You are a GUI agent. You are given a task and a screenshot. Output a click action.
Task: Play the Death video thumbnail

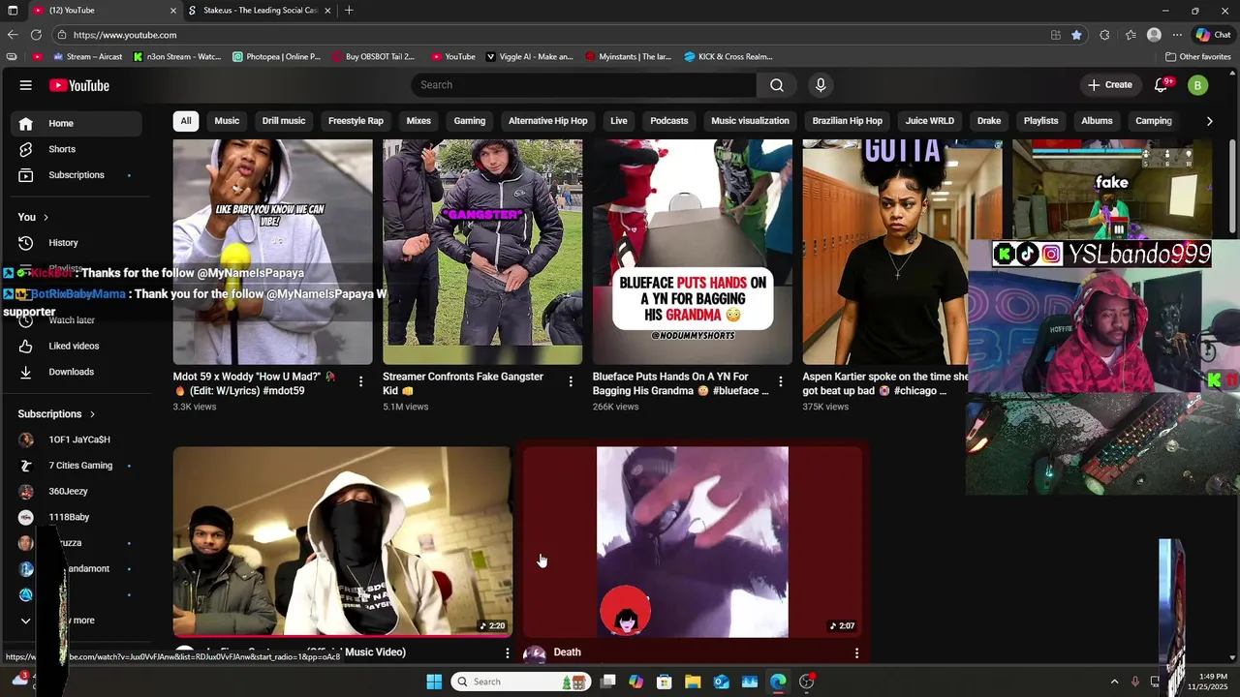(693, 542)
